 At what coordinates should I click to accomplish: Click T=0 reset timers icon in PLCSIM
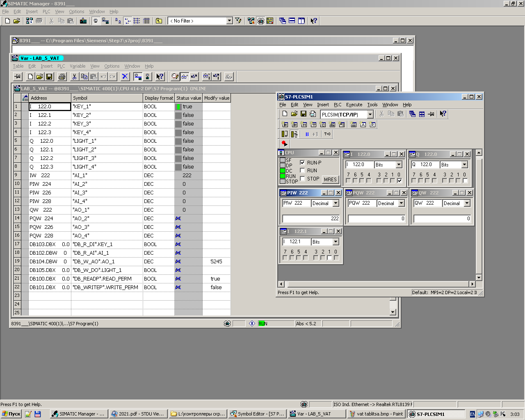click(327, 134)
